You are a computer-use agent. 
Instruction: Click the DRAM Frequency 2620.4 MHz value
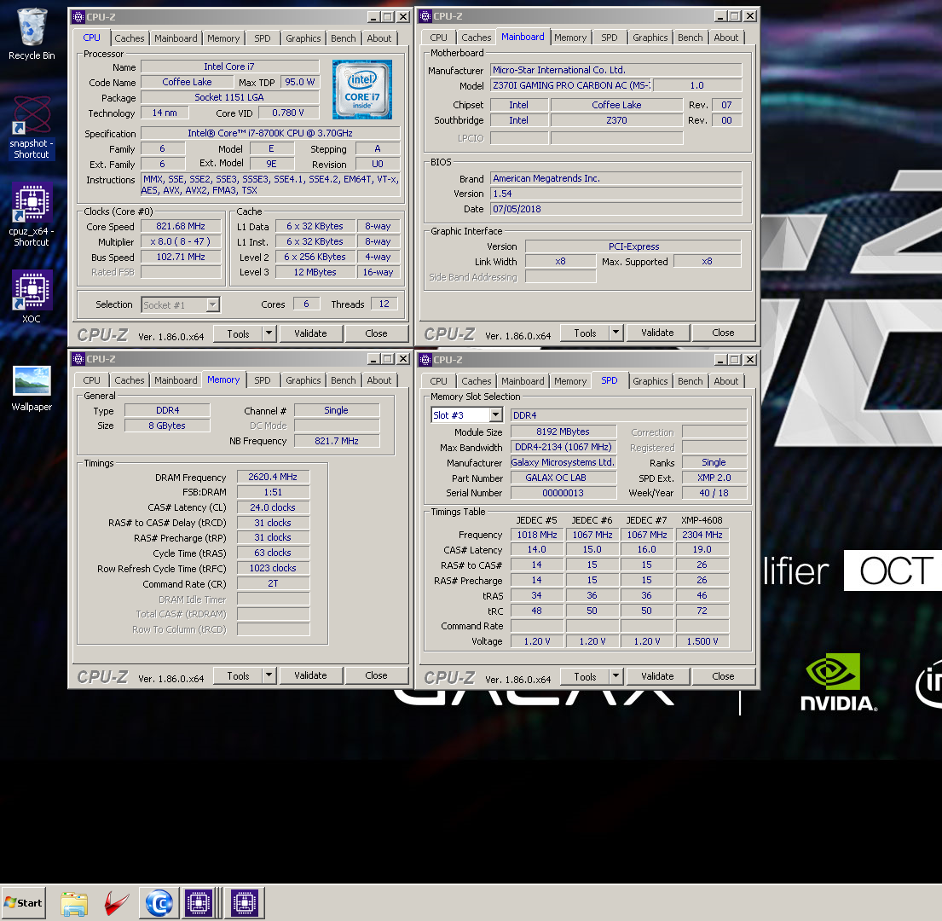[273, 477]
